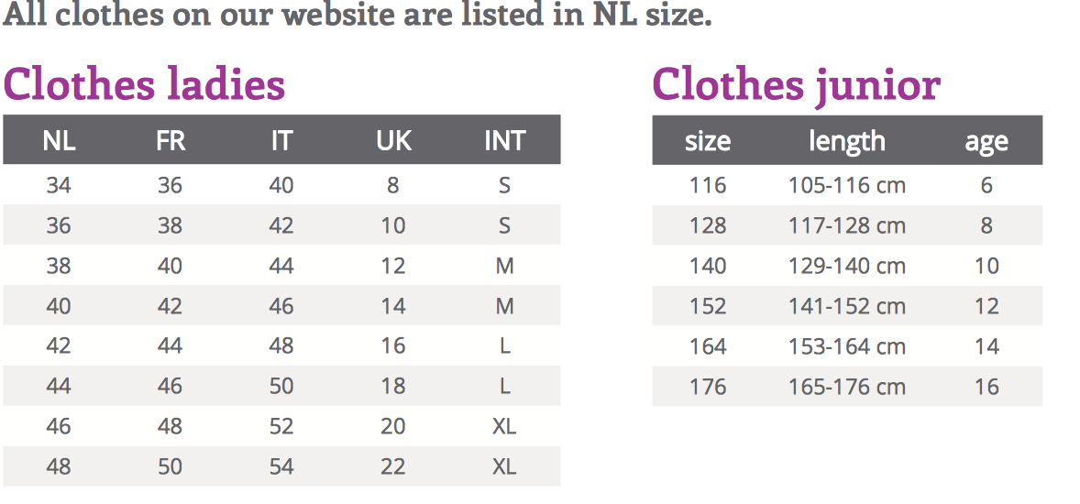
Task: Select the INT column header
Action: (x=504, y=140)
